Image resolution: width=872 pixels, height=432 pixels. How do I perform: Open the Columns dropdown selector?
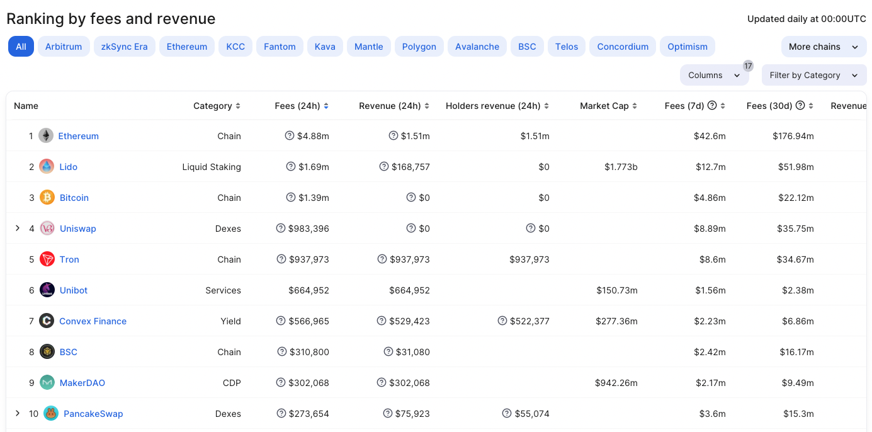coord(714,75)
